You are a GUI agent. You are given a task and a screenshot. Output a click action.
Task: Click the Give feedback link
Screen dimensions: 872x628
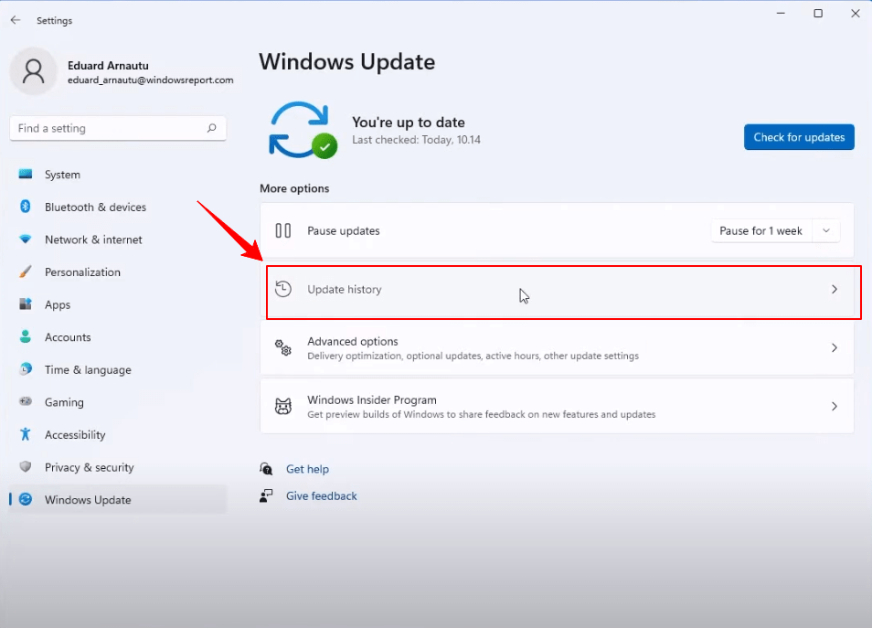click(x=322, y=495)
